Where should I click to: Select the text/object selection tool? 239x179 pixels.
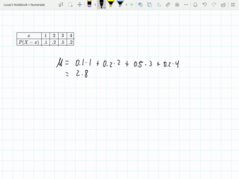tap(61, 4)
